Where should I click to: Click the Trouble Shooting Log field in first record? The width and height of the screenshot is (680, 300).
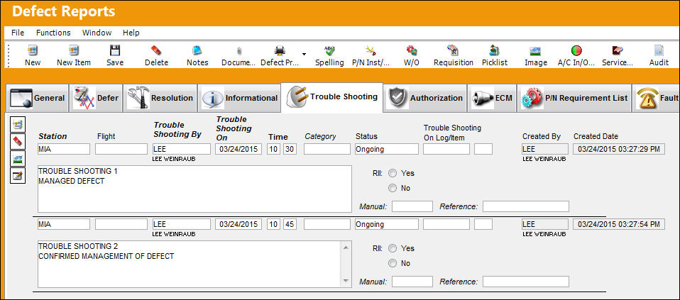446,149
